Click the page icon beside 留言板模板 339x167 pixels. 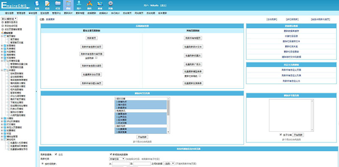[x=8, y=92]
